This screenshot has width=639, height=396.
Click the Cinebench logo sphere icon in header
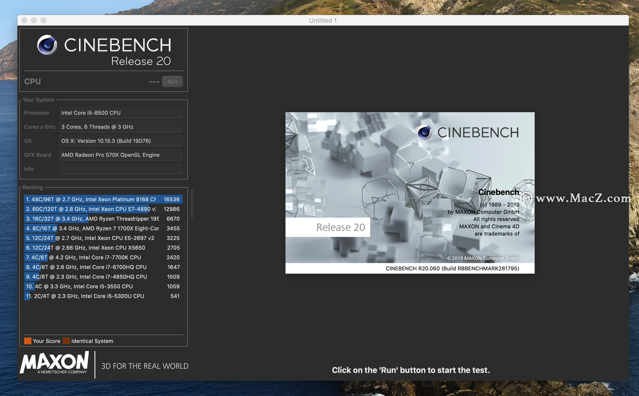[47, 45]
